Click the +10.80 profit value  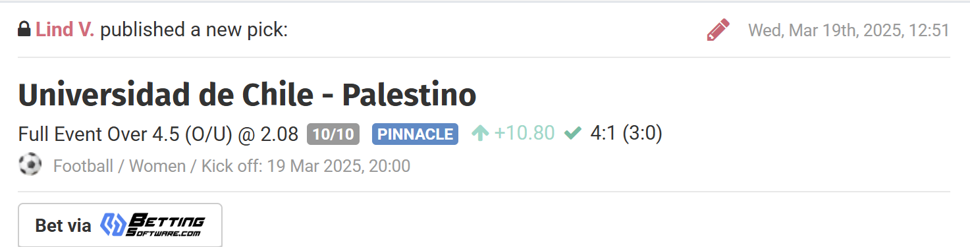coord(524,134)
